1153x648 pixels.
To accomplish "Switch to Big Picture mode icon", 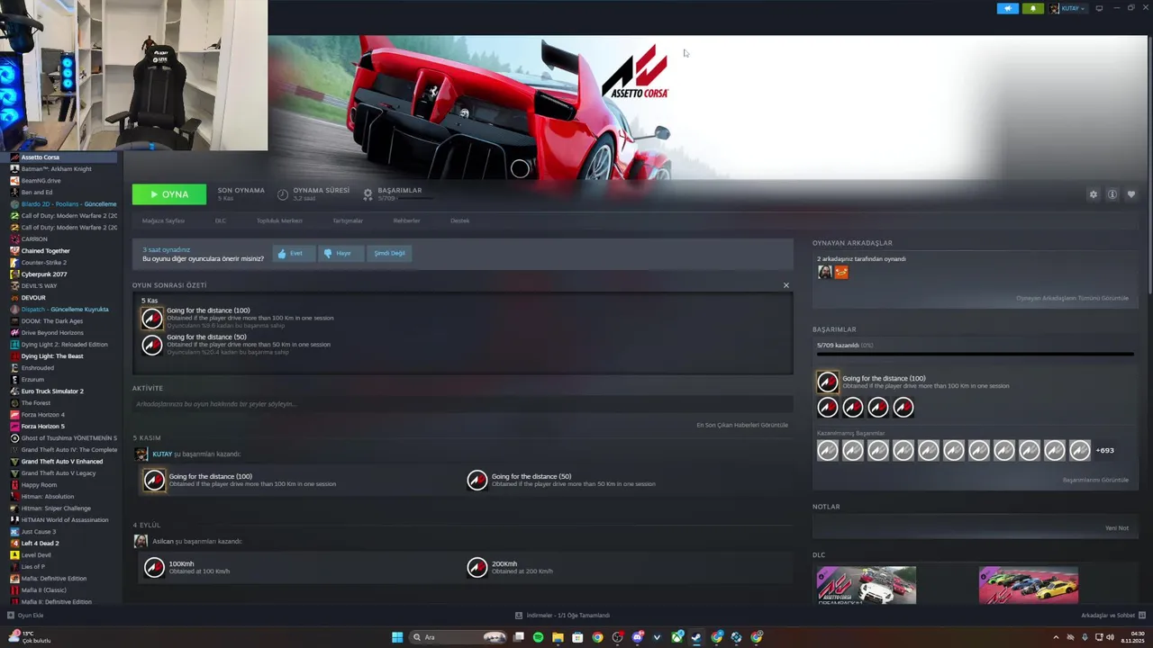I will [x=1099, y=8].
